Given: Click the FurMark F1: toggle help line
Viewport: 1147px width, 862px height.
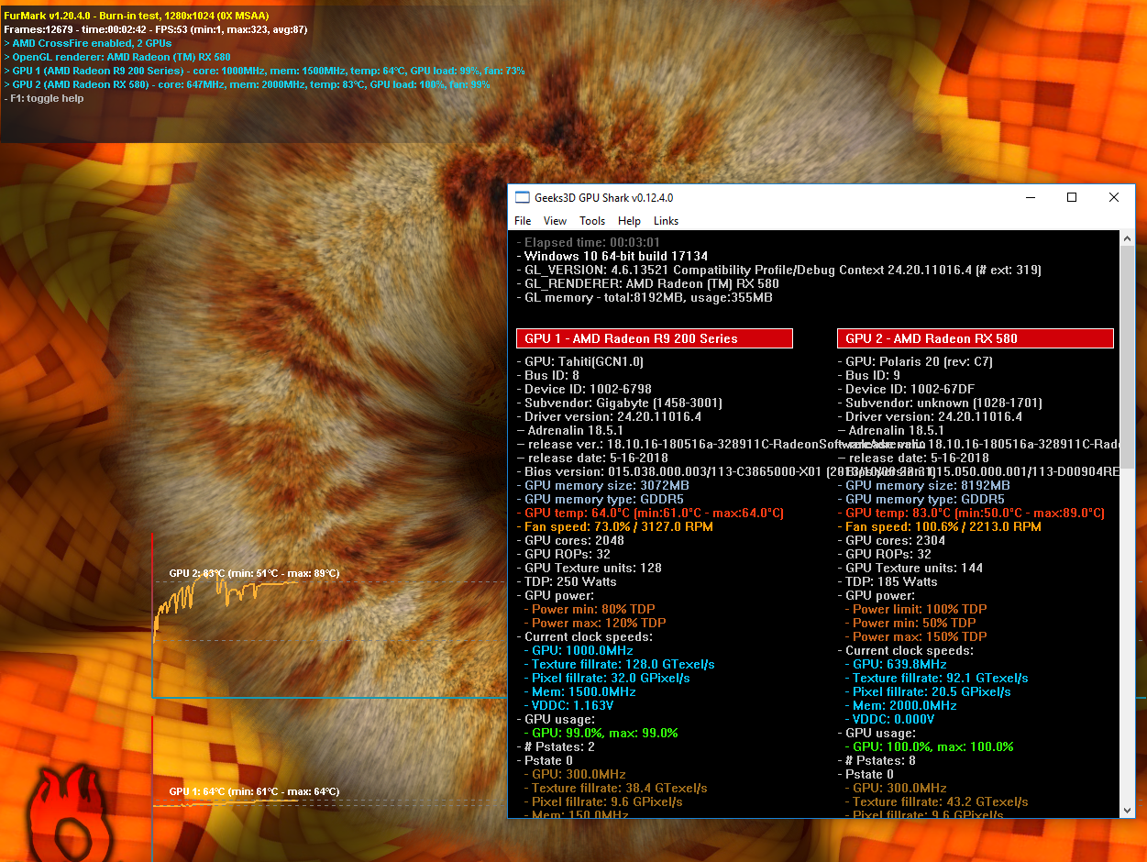Looking at the screenshot, I should click(44, 98).
